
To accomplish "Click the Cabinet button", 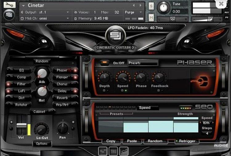I will [x=39, y=112].
